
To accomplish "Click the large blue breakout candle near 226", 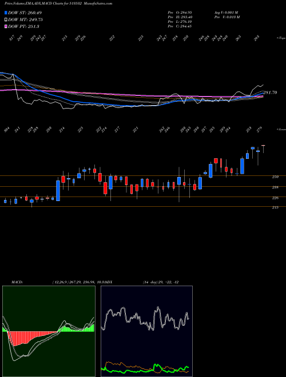I will [x=58, y=191].
